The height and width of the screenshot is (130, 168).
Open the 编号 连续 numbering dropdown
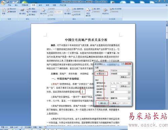[129, 92]
